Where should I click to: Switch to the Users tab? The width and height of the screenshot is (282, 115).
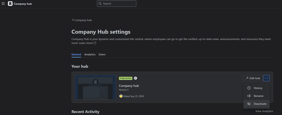[x=102, y=54]
